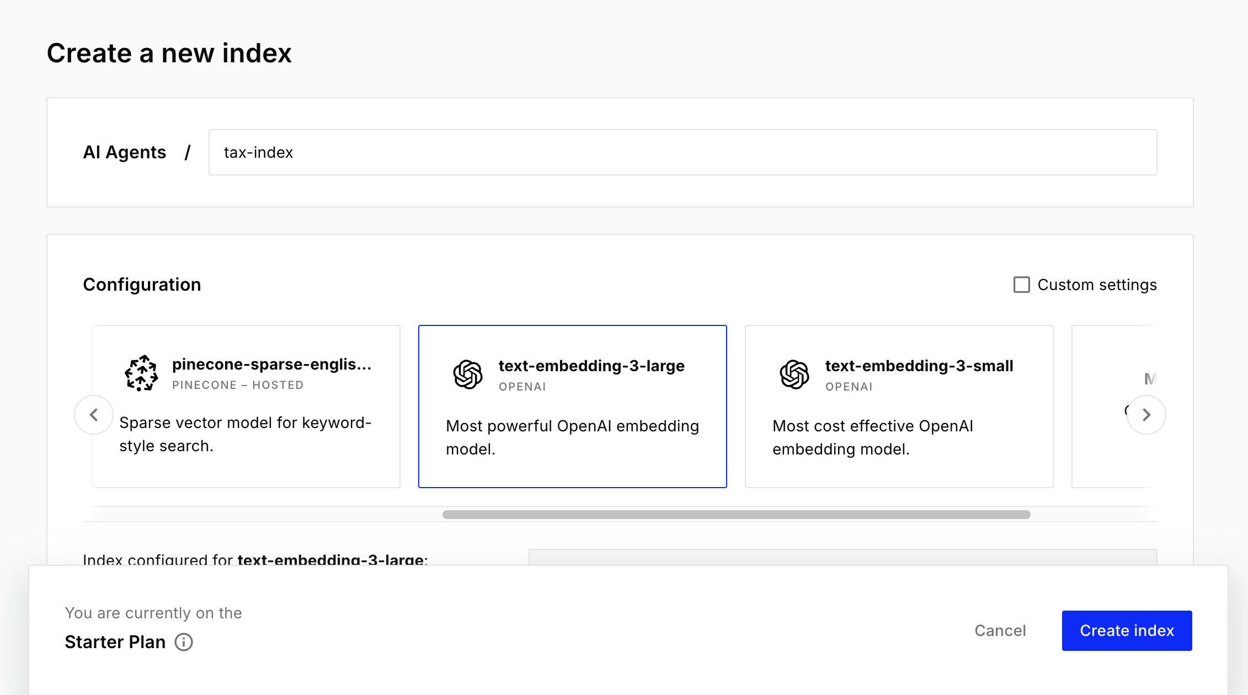
Task: Show more models with the next arrow
Action: point(1146,415)
